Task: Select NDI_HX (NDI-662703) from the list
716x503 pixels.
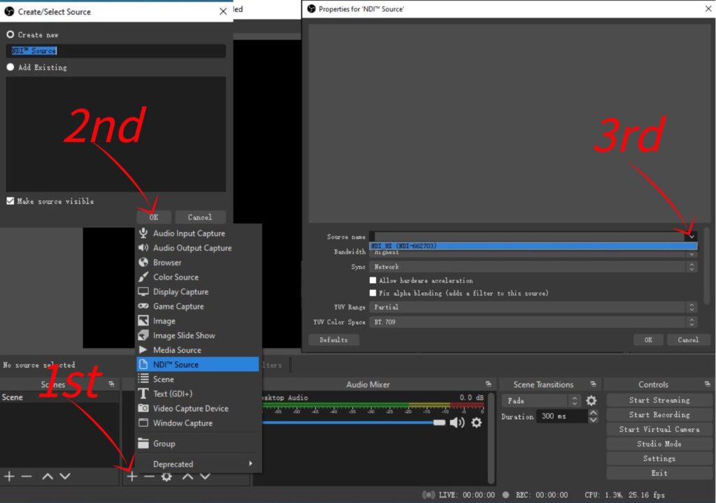Action: click(x=534, y=246)
